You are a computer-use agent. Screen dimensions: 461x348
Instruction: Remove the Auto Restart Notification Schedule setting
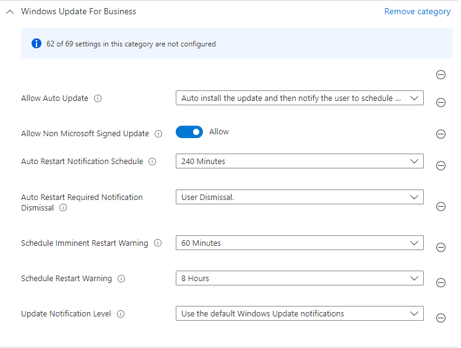[x=441, y=166]
